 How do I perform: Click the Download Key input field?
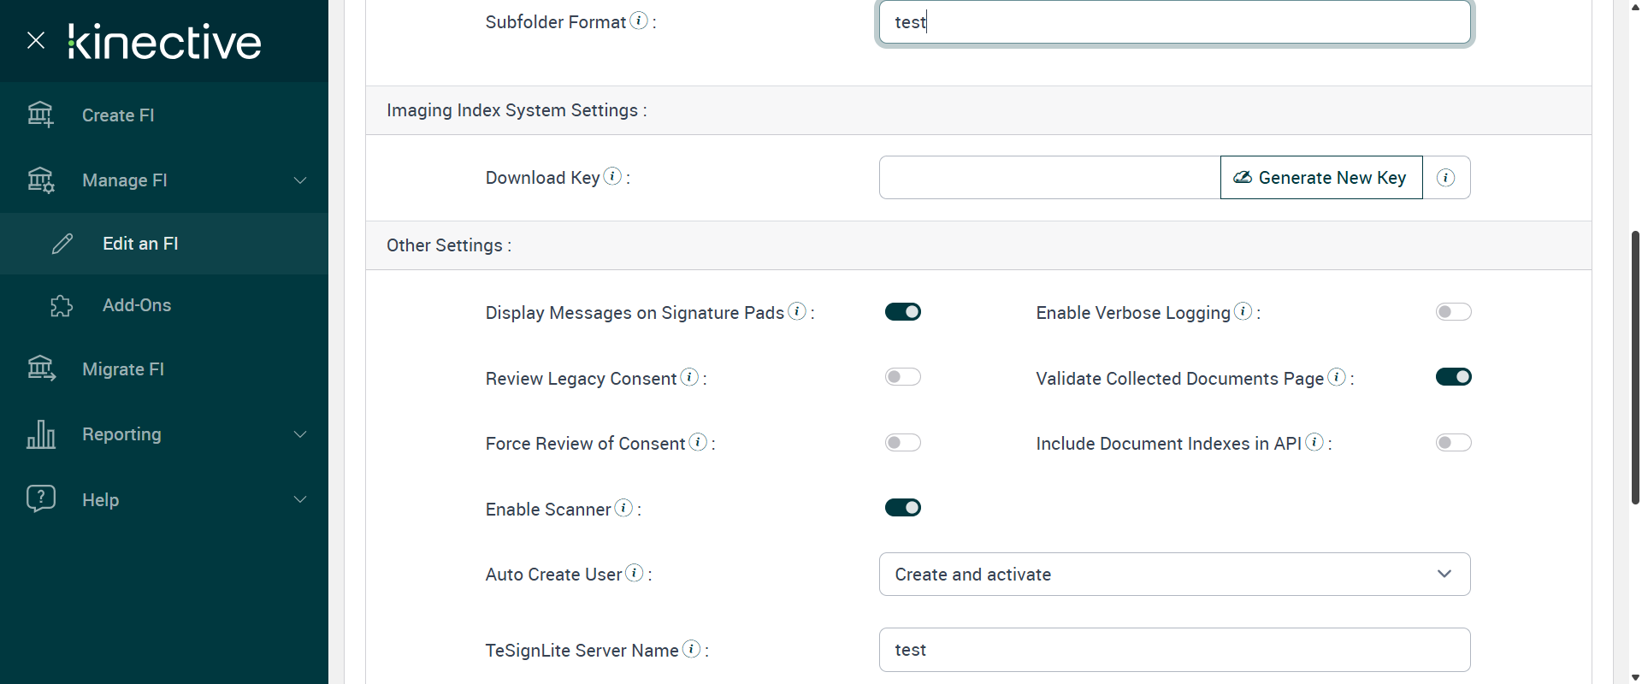pyautogui.click(x=1049, y=178)
